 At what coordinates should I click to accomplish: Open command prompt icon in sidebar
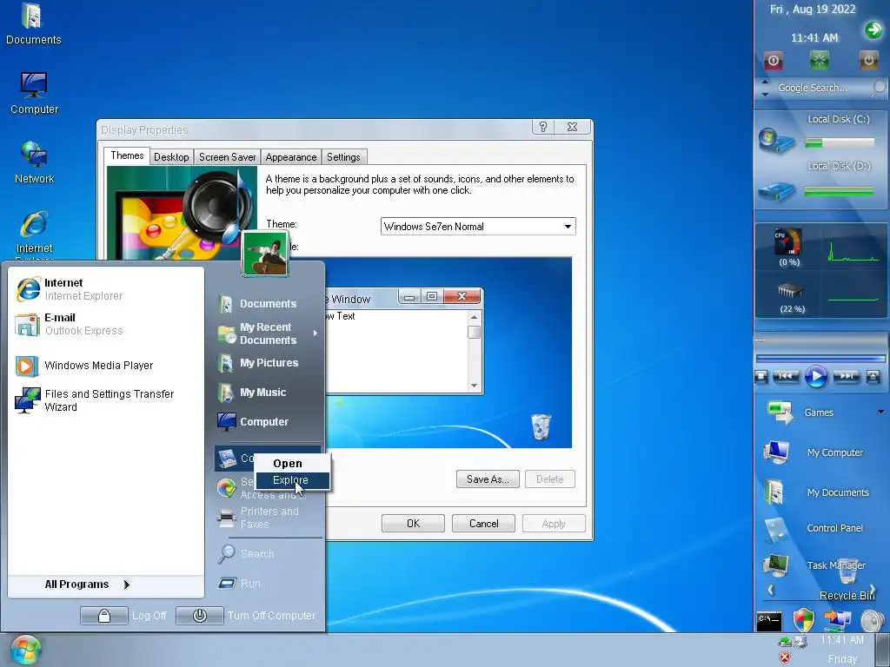769,621
